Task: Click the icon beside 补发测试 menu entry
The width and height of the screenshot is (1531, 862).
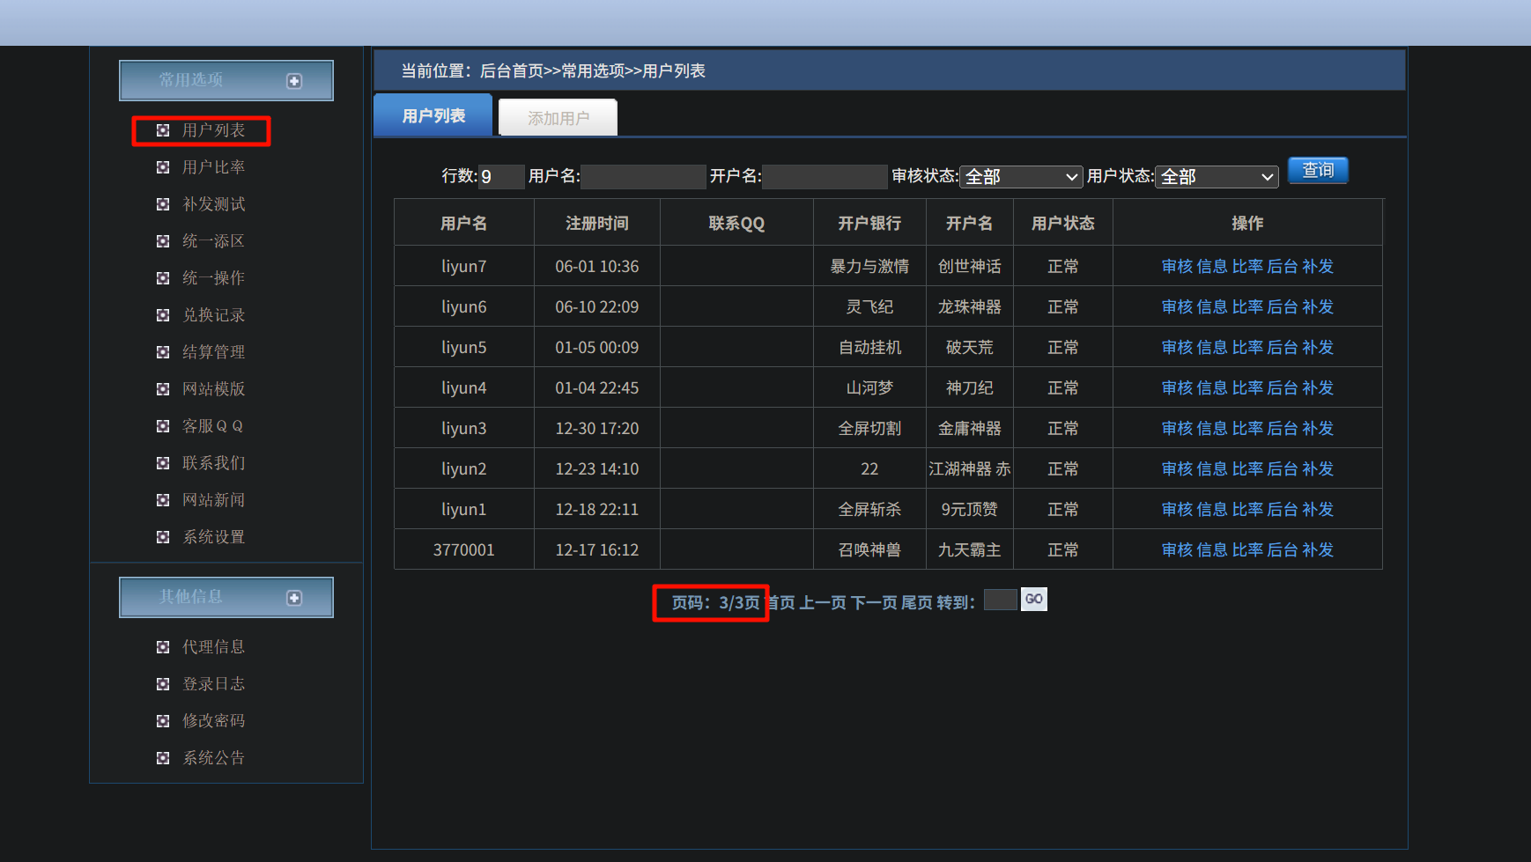Action: click(x=163, y=204)
